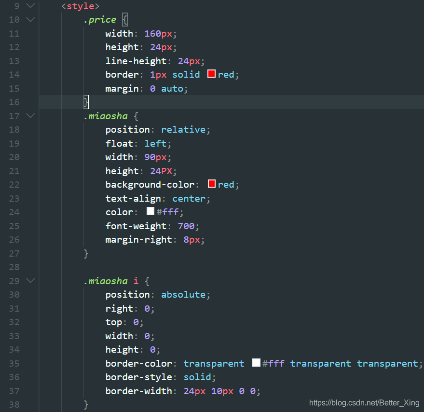Click the solid value on line 36

[x=197, y=377]
